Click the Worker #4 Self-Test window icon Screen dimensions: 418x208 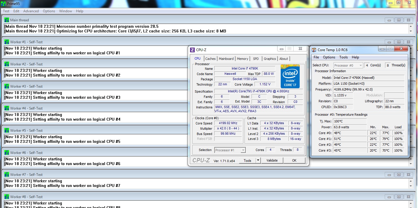click(x=7, y=108)
